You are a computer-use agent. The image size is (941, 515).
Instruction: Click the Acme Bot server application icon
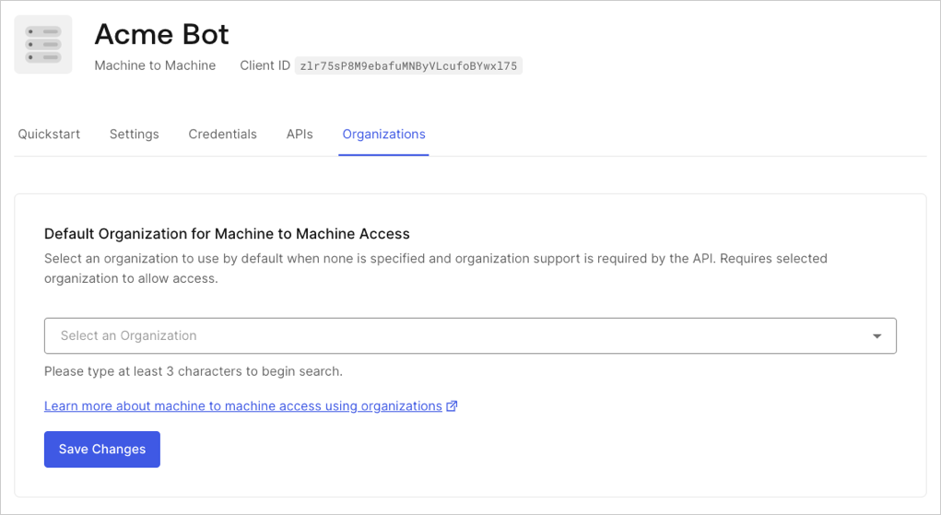click(43, 44)
